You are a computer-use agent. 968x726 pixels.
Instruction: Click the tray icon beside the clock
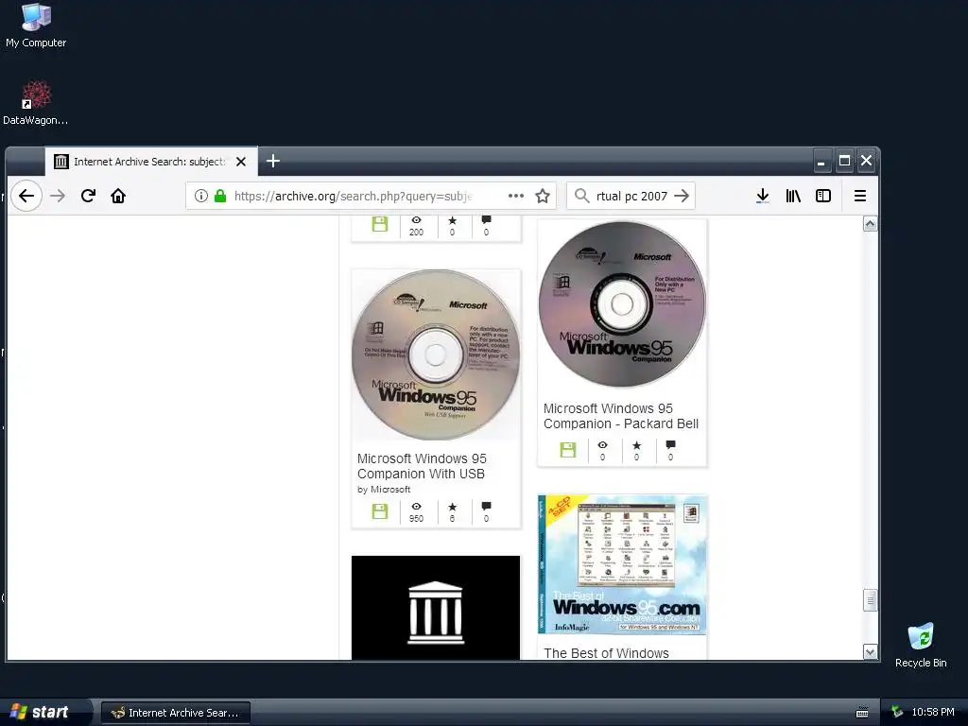898,712
